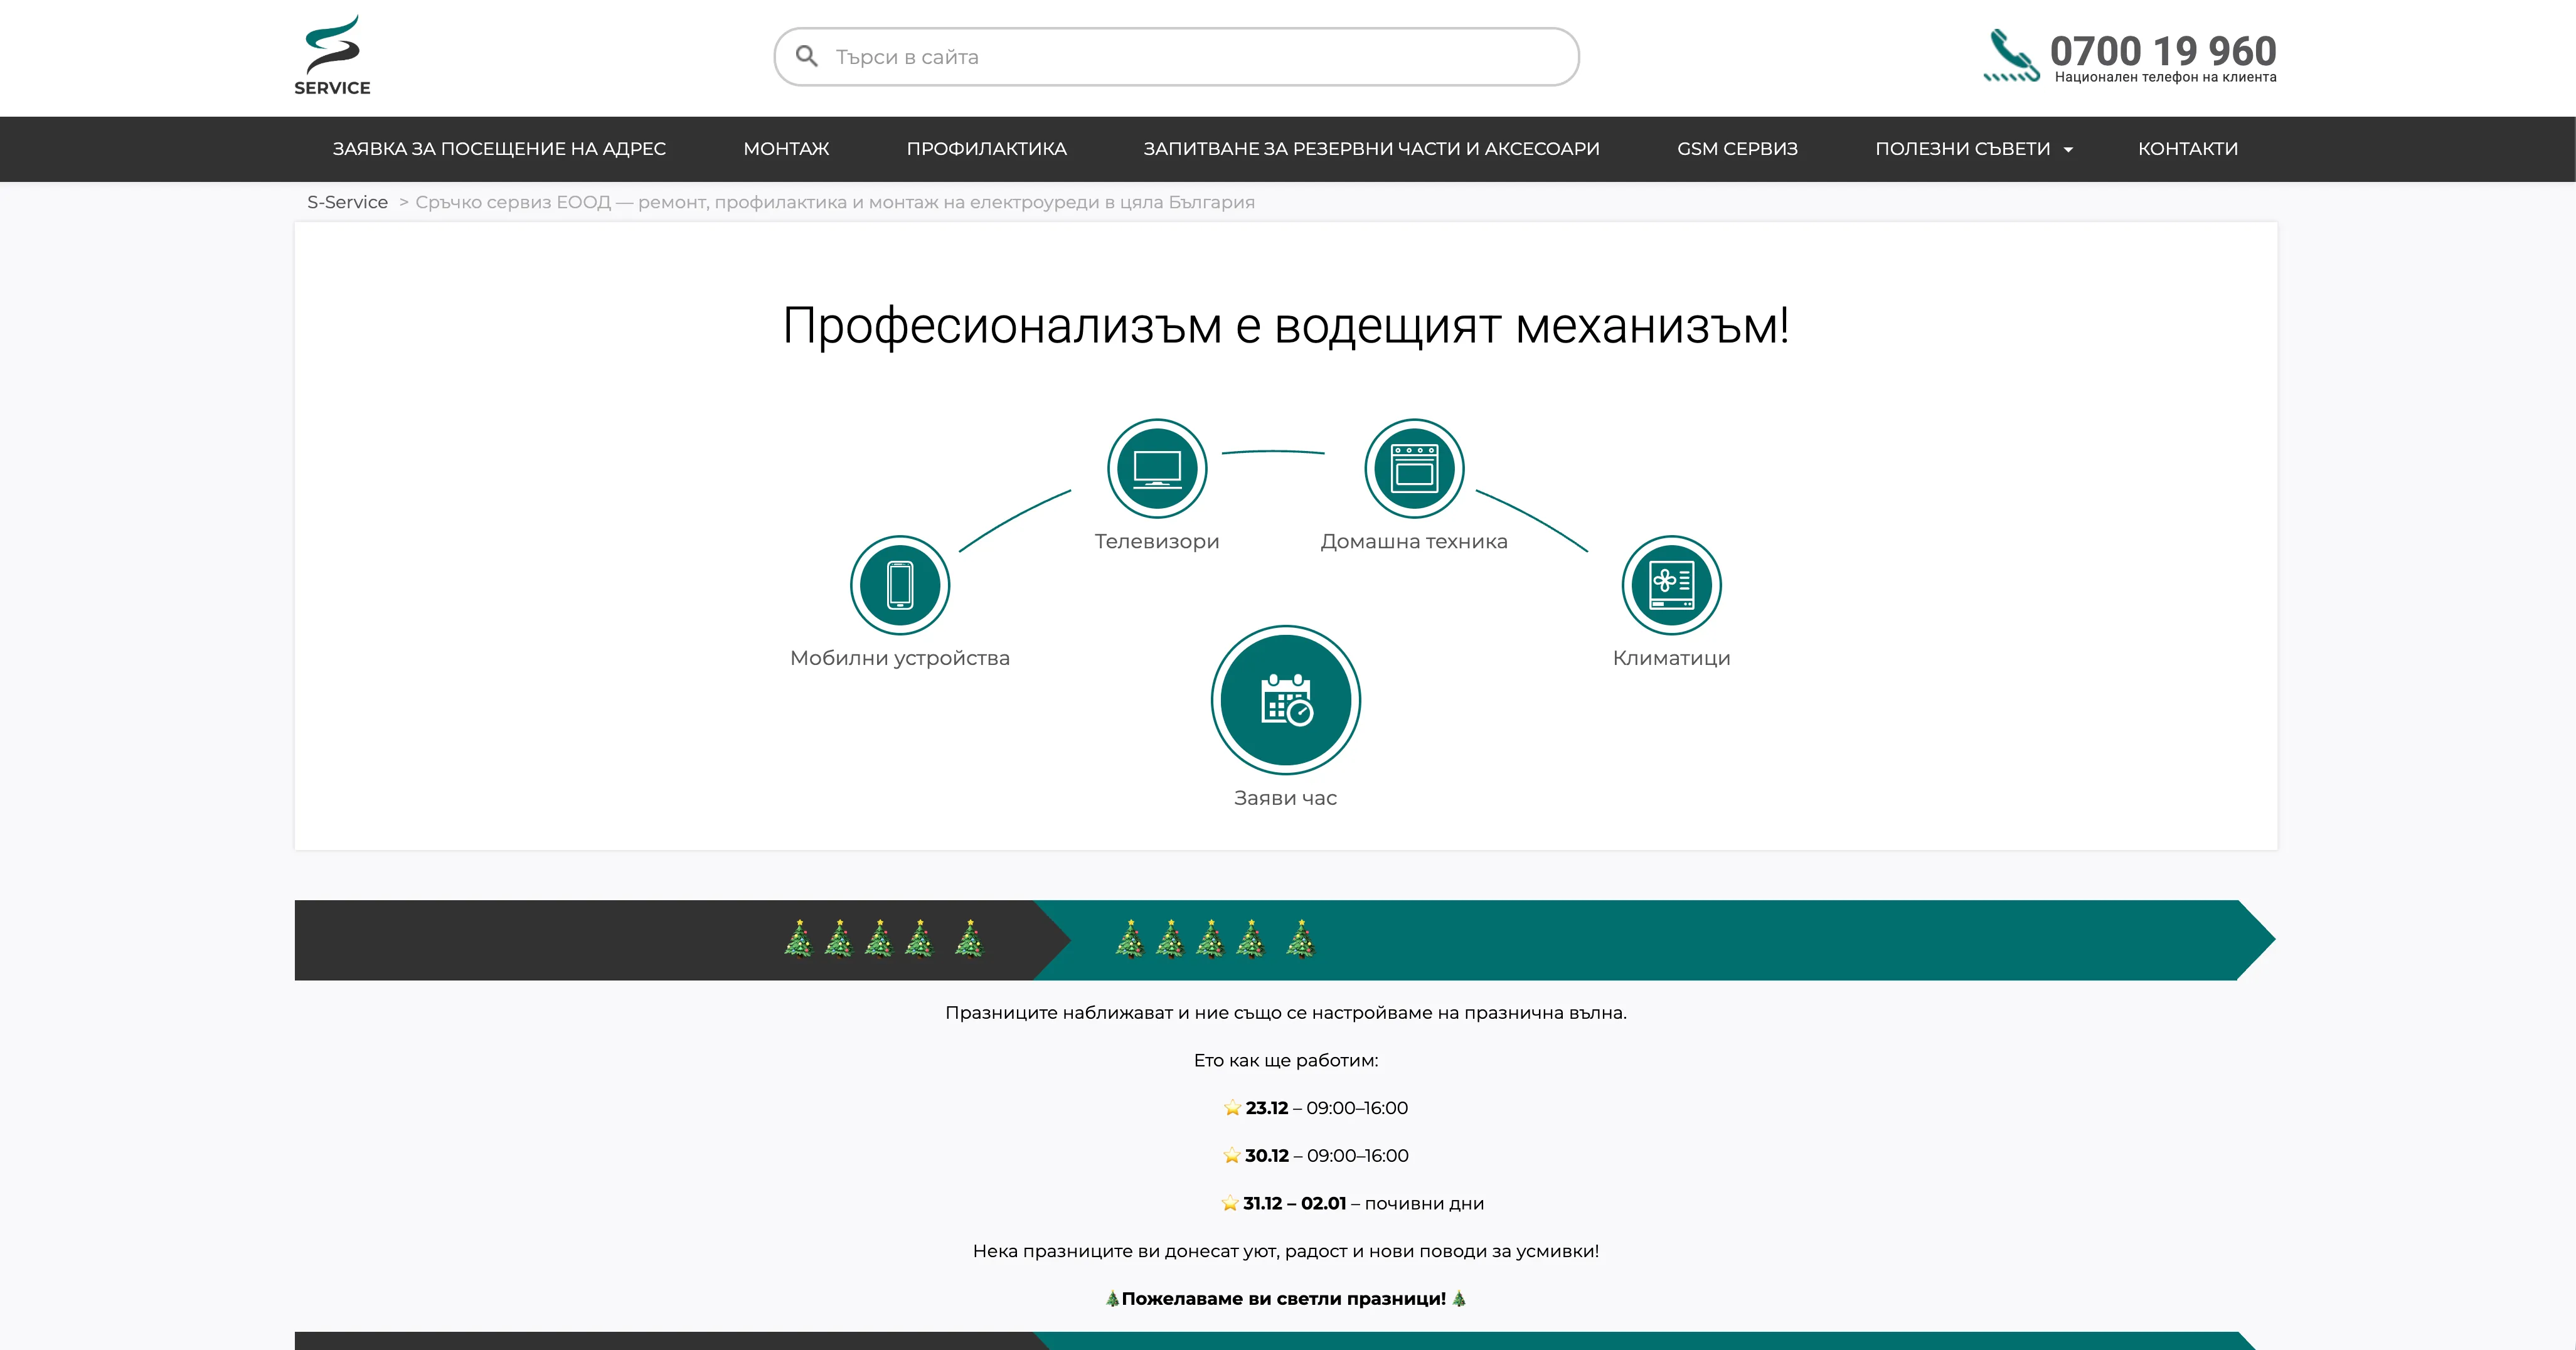Open the Контакти menu item

2187,149
